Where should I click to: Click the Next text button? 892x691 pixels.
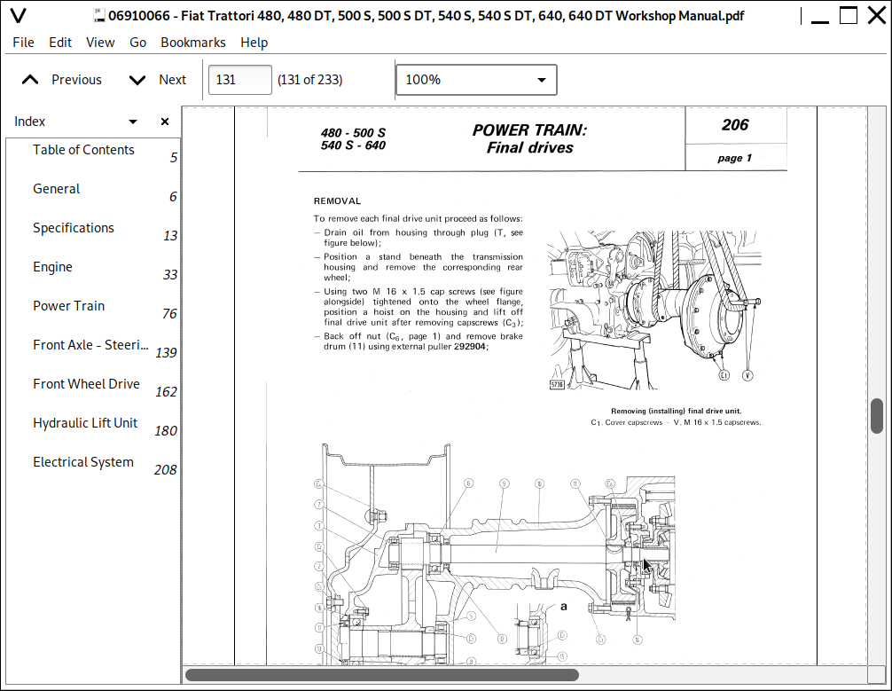[x=172, y=79]
